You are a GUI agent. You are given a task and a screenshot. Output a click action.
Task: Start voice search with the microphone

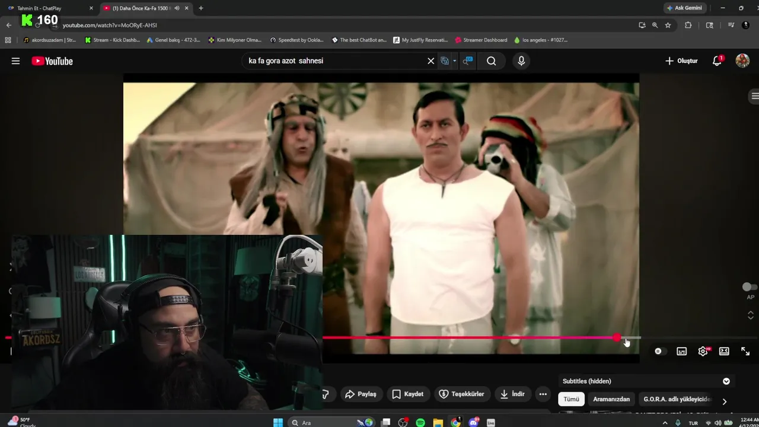pos(521,61)
